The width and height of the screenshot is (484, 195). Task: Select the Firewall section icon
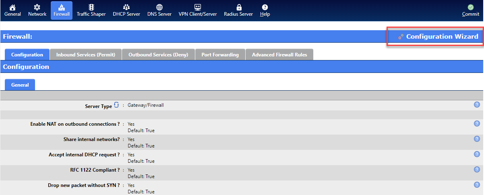click(x=62, y=10)
